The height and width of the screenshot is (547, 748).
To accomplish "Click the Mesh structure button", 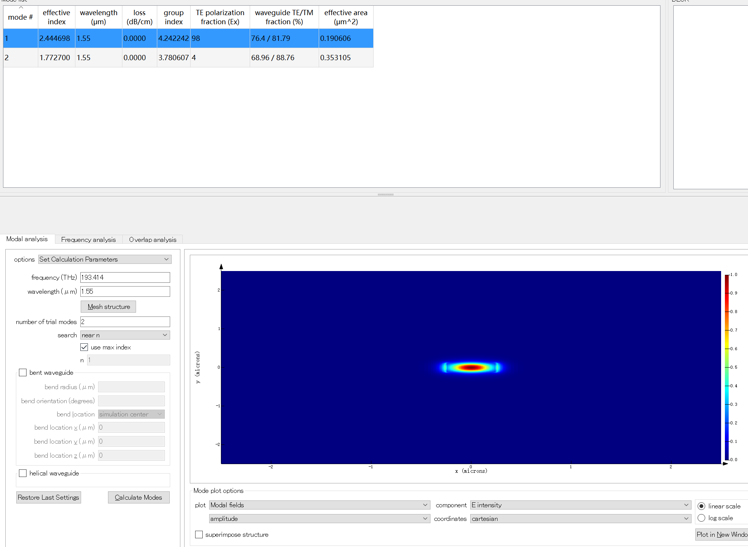I will [108, 307].
